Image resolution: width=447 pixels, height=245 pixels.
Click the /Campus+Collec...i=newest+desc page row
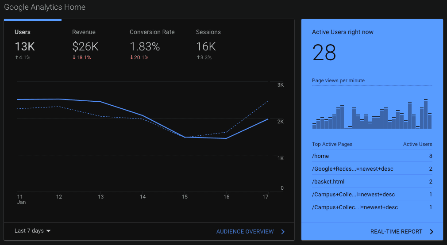click(x=372, y=207)
